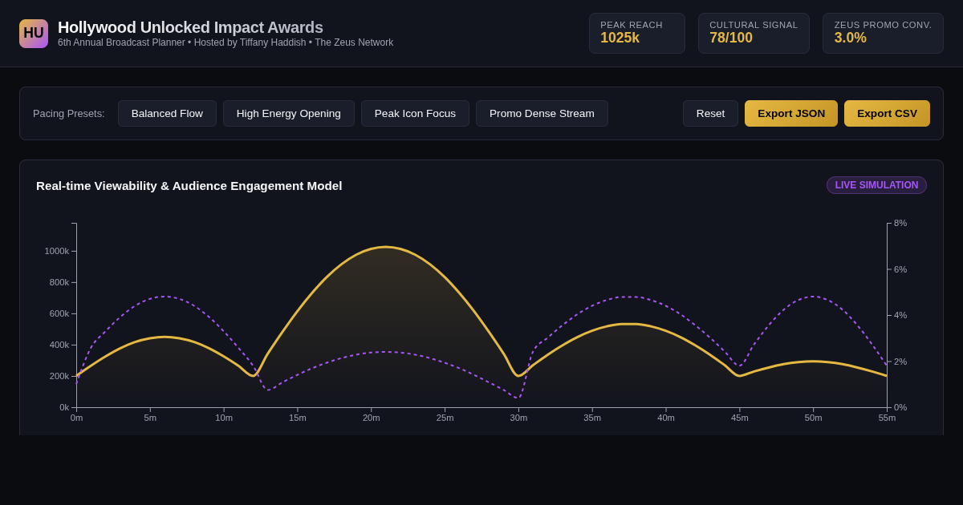Click the 0m tick on time axis
The width and height of the screenshot is (963, 505).
pos(76,418)
